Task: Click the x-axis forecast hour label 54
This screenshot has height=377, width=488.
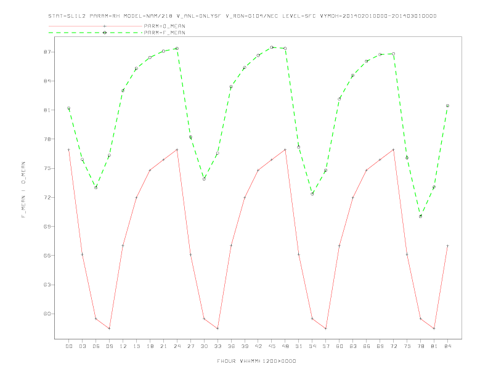Action: pyautogui.click(x=312, y=346)
